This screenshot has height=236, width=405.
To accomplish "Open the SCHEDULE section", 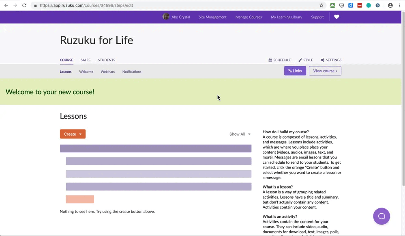I will coord(279,60).
